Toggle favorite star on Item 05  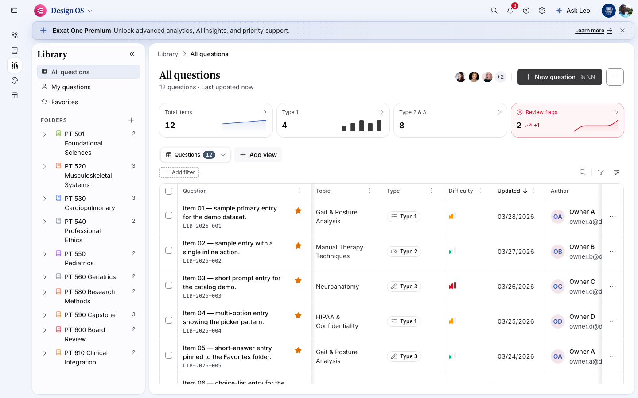coord(298,351)
